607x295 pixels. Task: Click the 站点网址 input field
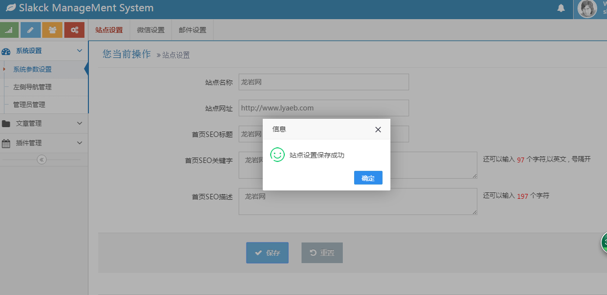click(324, 108)
